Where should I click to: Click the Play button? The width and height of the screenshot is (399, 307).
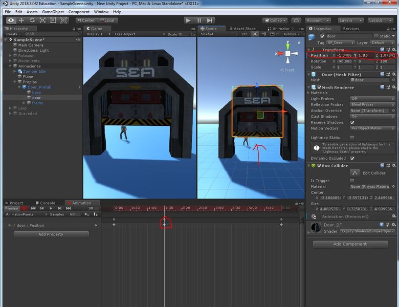click(x=188, y=20)
